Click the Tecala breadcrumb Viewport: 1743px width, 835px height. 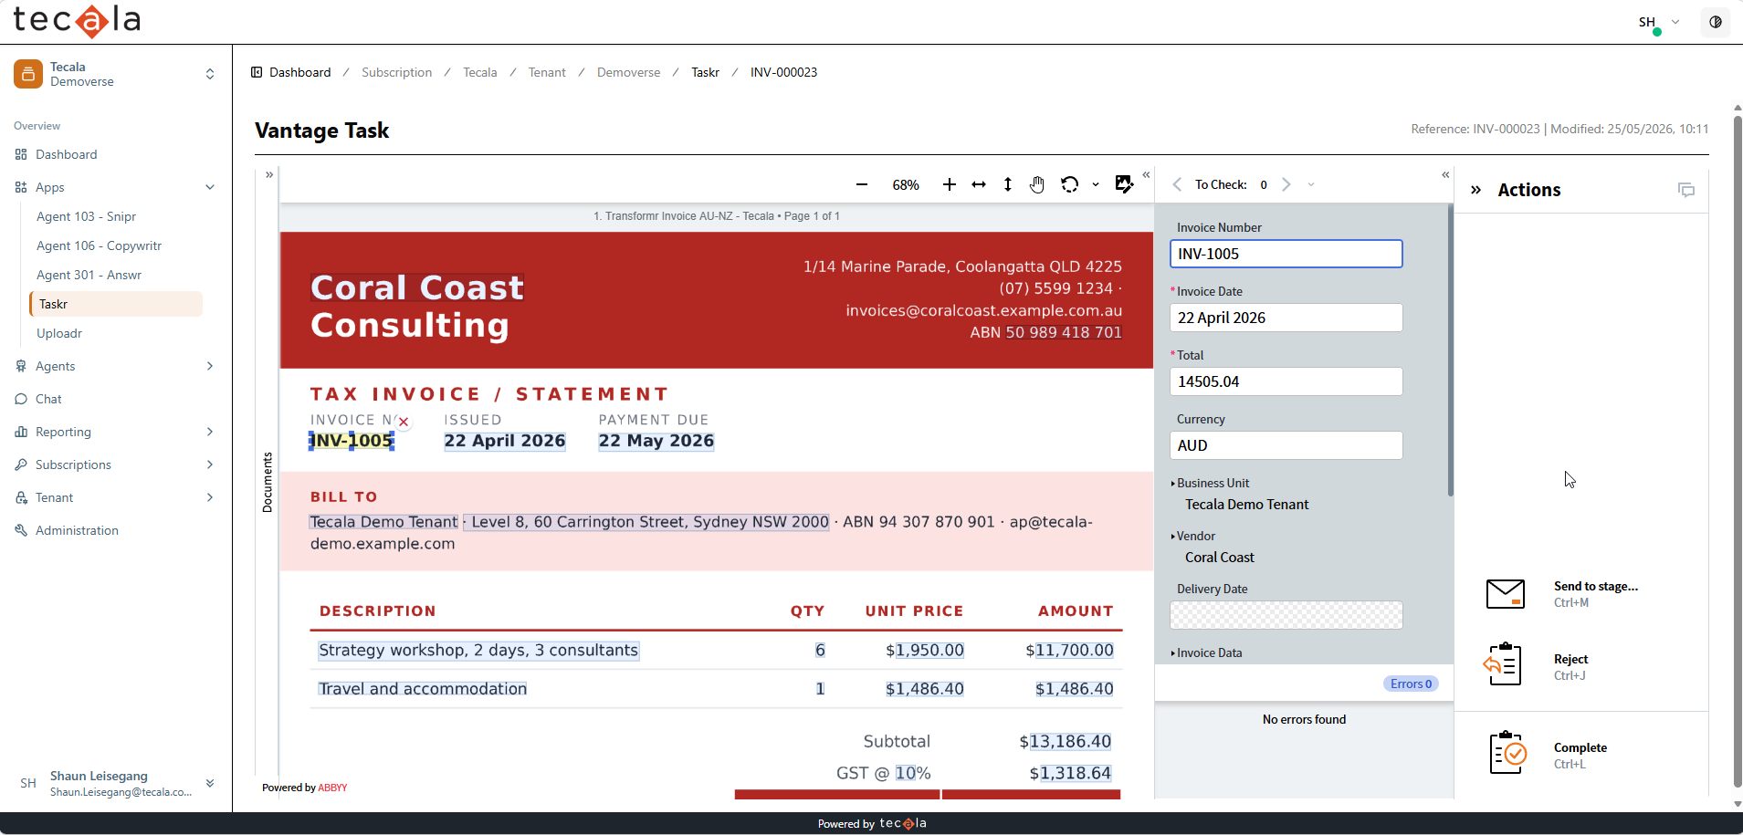pos(480,72)
